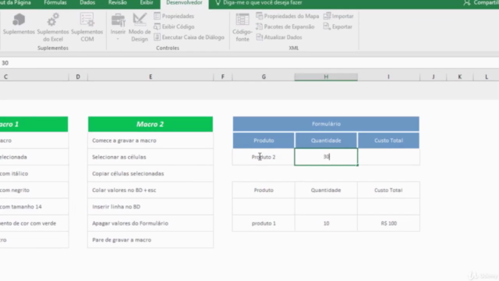Screen dimensions: 499x281
Task: Open Suplementos do Excel dialog
Action: (53, 27)
